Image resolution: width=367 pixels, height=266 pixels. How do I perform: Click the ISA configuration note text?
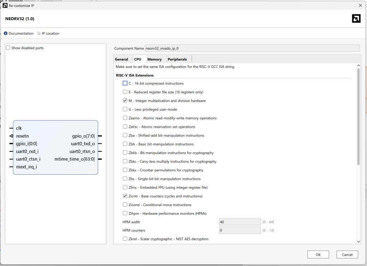pyautogui.click(x=175, y=66)
